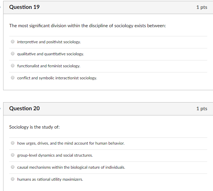Select radio for 'how urges, drives, and the mind'
Viewport: 213px width, 191px height.
13,143
